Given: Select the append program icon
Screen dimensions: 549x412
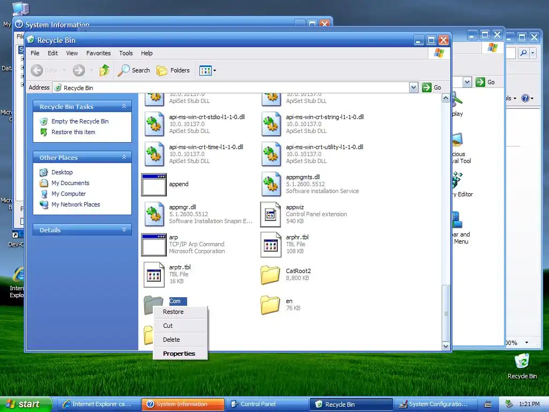Looking at the screenshot, I should point(154,185).
